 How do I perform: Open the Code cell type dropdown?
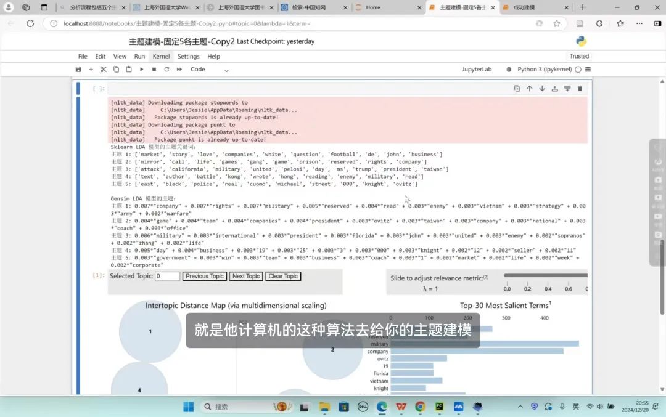pyautogui.click(x=209, y=70)
